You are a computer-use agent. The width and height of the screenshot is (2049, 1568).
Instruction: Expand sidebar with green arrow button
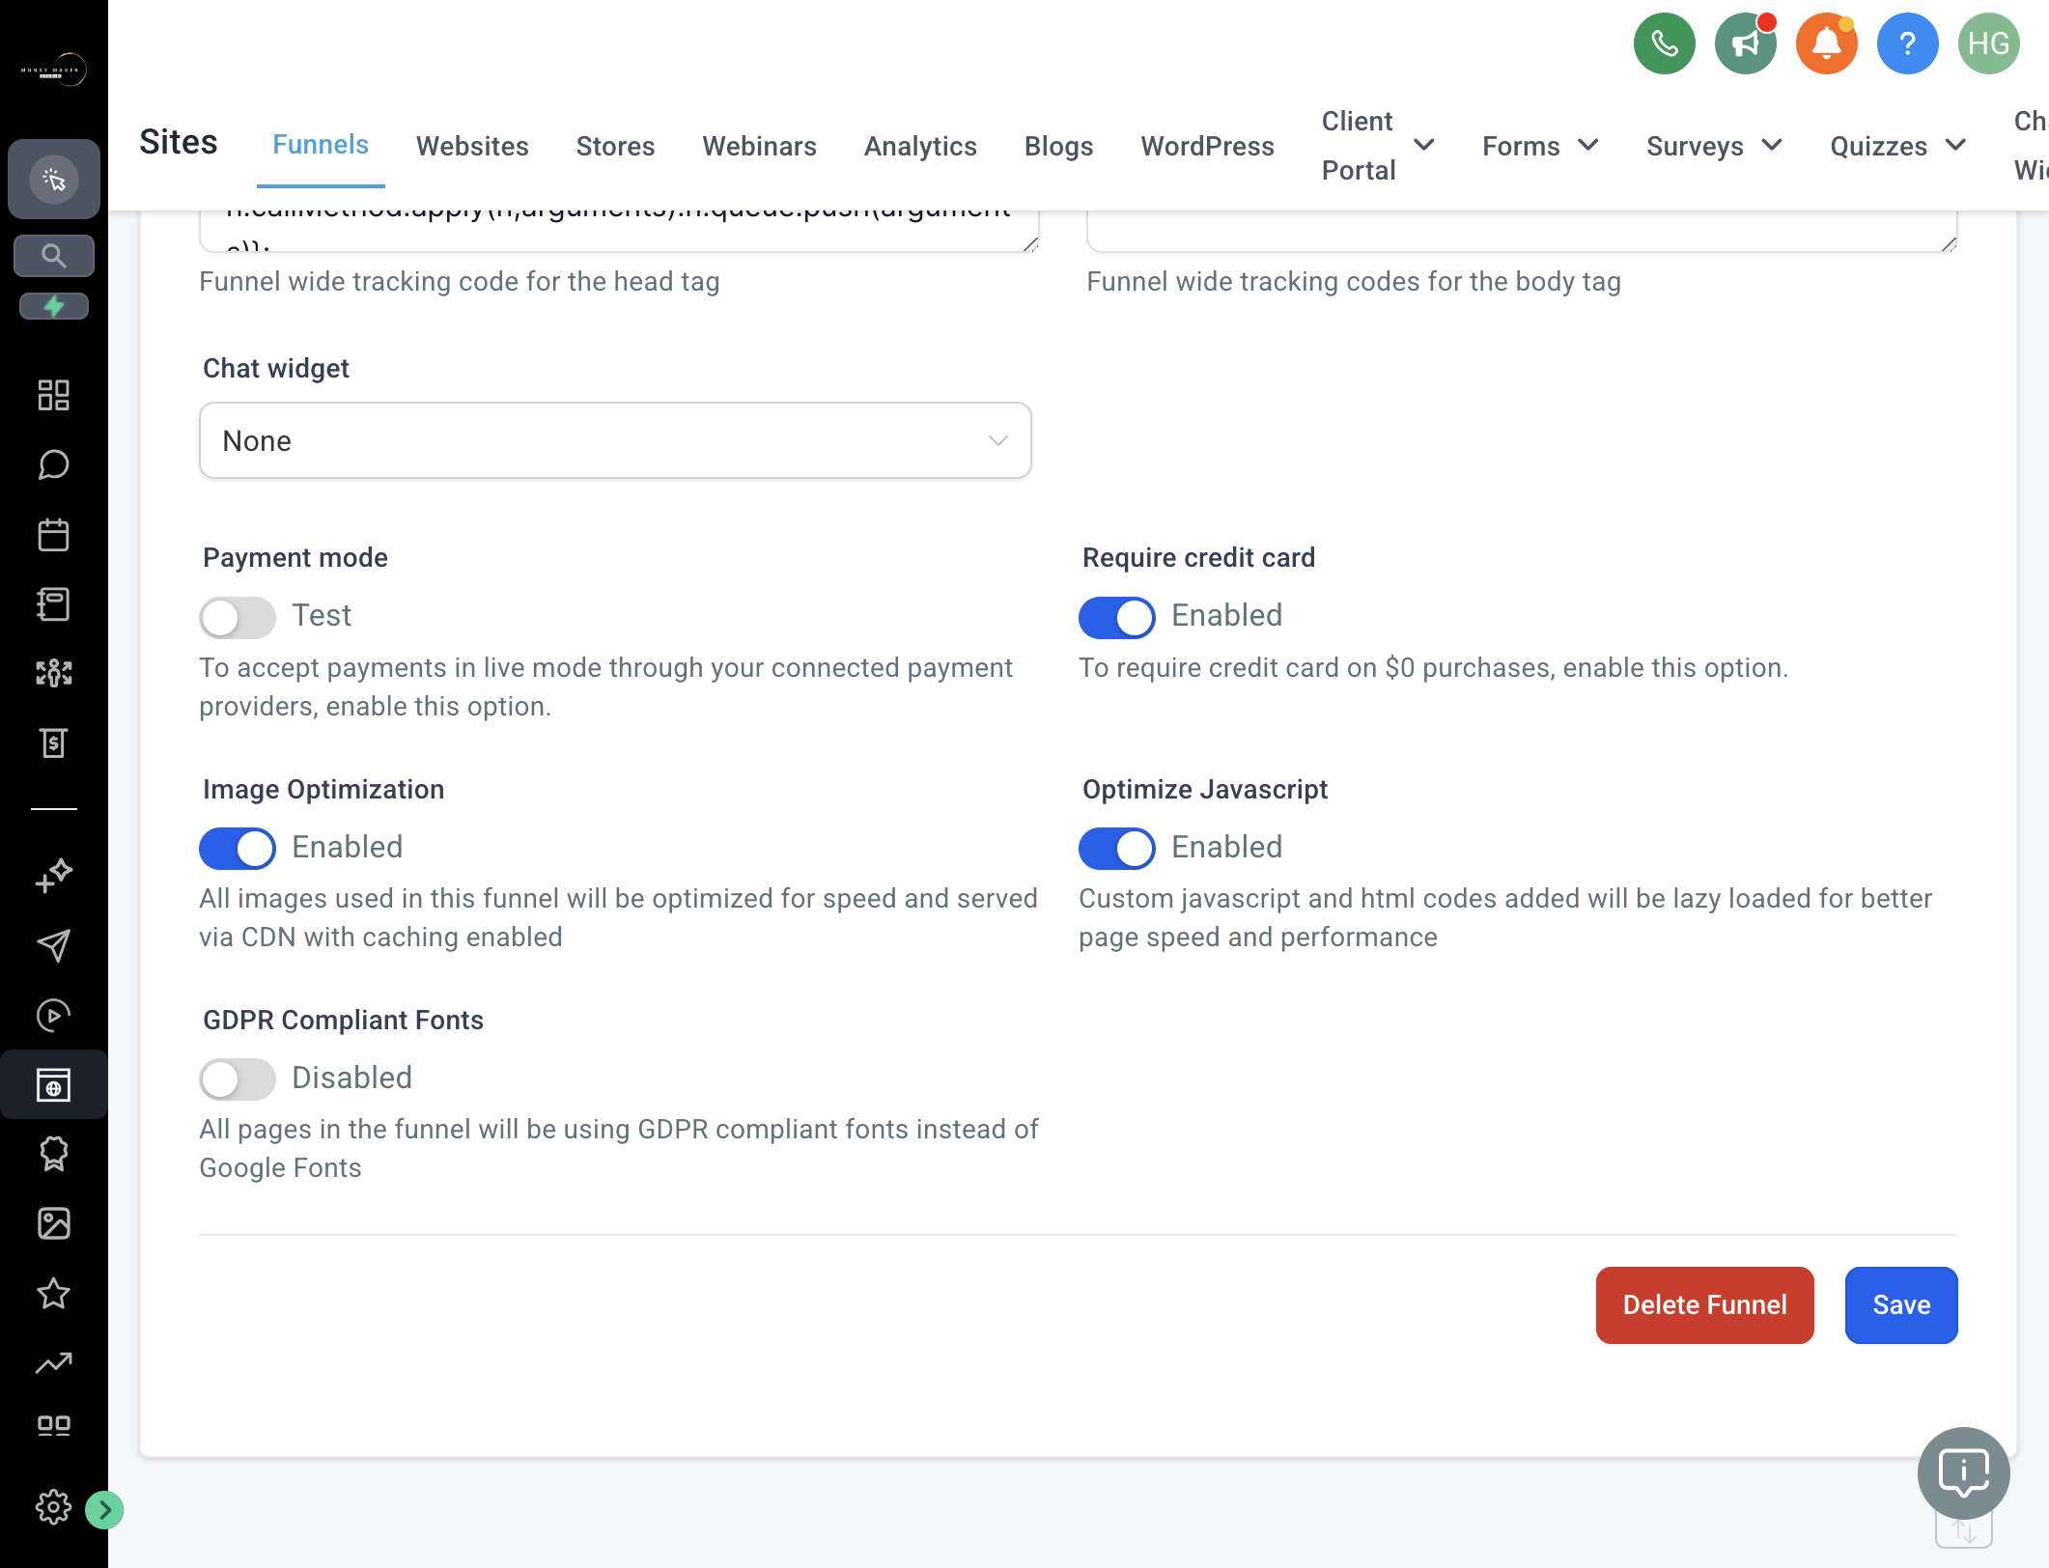click(x=104, y=1509)
